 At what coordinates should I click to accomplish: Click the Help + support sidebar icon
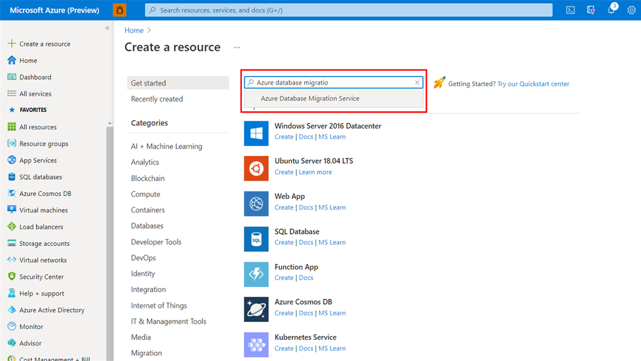tap(12, 293)
